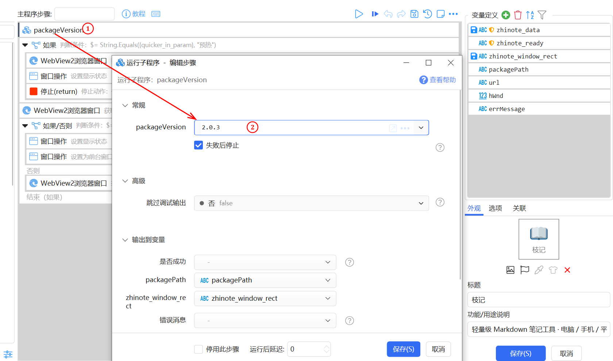Open the 跳过调试输出 dropdown

(x=312, y=203)
